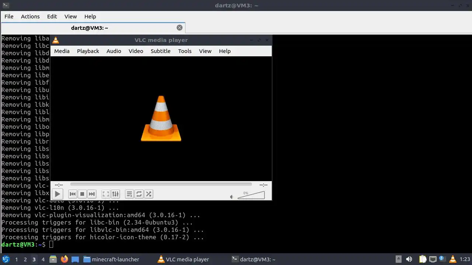472x265 pixels.
Task: Open terminal File menu
Action: coord(9,17)
